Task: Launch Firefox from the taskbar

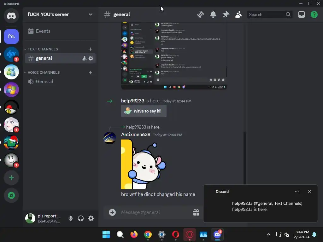Action: (134, 234)
